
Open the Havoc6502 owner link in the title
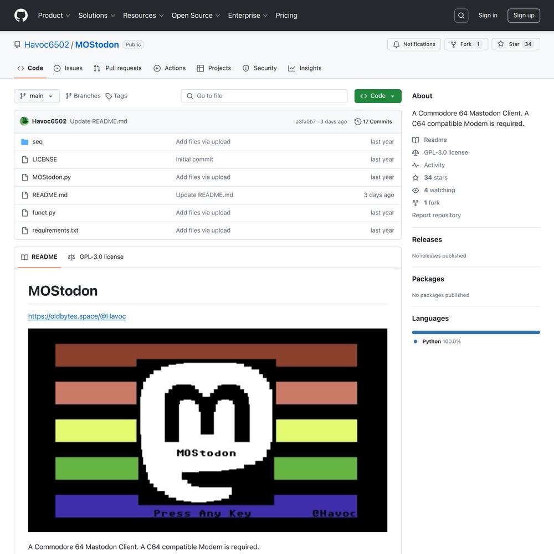(x=47, y=44)
